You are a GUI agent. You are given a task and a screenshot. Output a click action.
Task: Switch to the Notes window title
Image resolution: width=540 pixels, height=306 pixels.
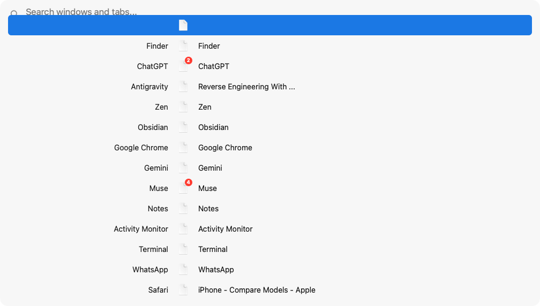[208, 208]
